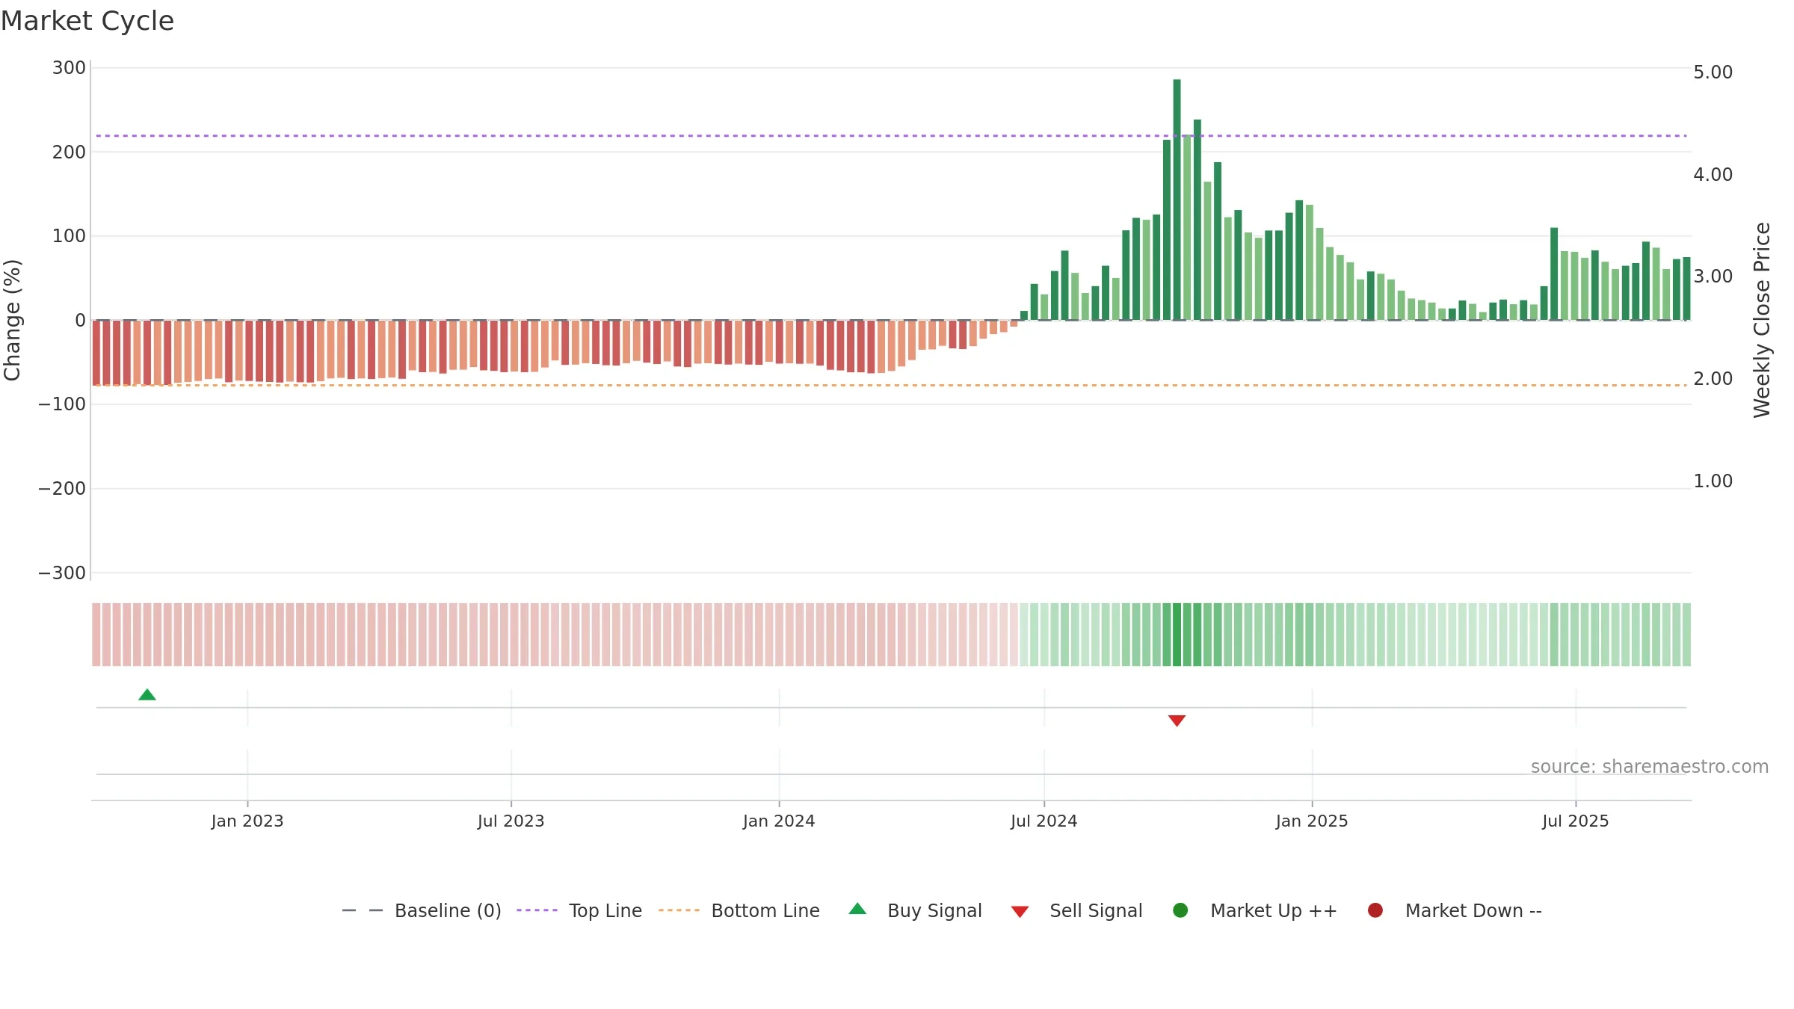Click the tallest green bar near 285%
1794x1009 pixels.
point(1177,200)
